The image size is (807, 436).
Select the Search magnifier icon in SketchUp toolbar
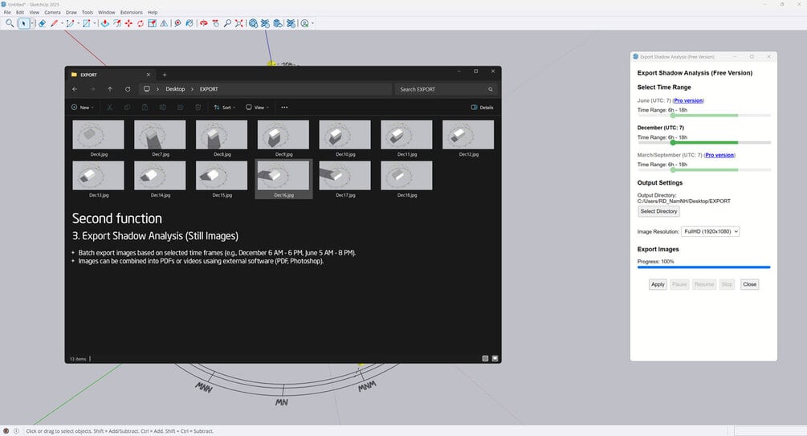click(10, 23)
